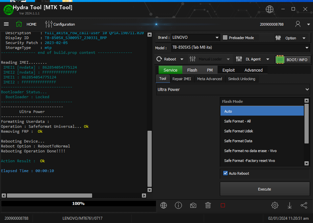
Task: Select the Tool sub-tab
Action: click(163, 78)
